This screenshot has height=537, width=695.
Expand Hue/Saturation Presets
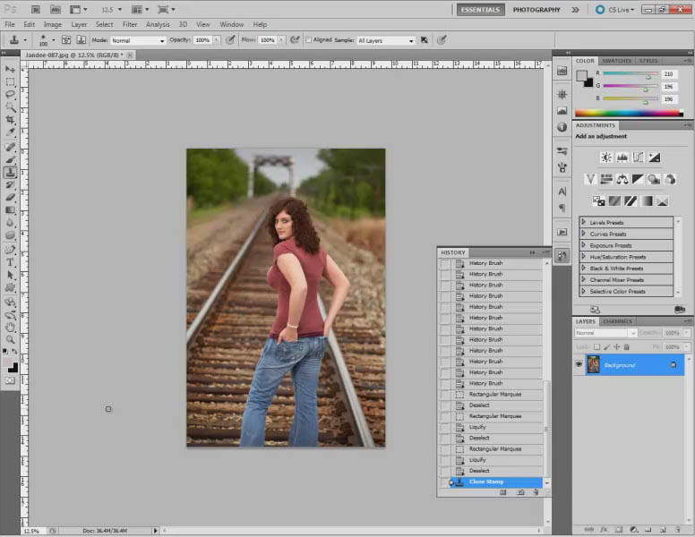tap(583, 257)
